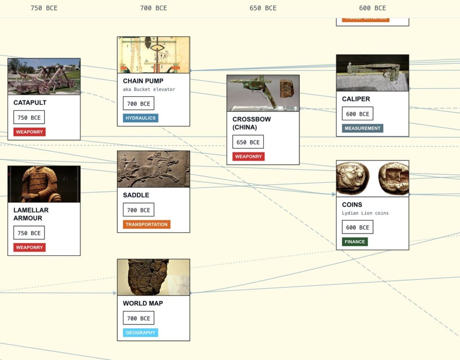Click the 700 BCE badge under Chain Pump

138,103
